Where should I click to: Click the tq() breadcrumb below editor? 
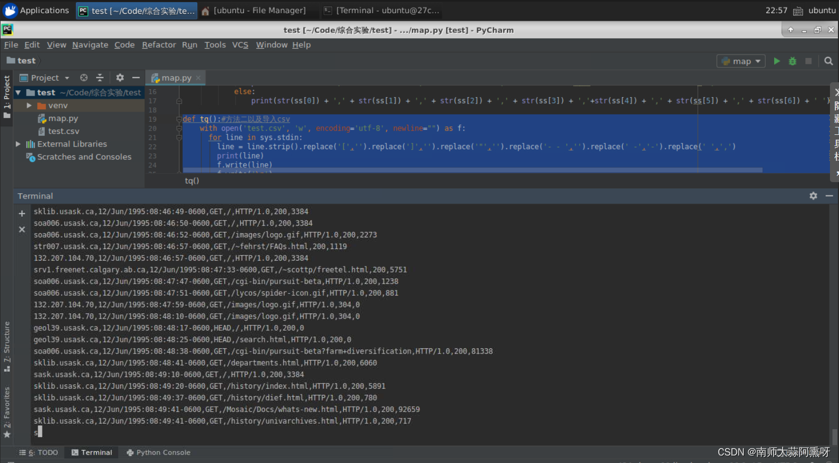coord(192,181)
